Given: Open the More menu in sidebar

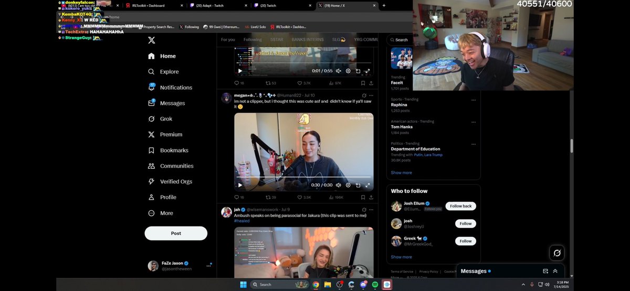Looking at the screenshot, I should pos(160,213).
